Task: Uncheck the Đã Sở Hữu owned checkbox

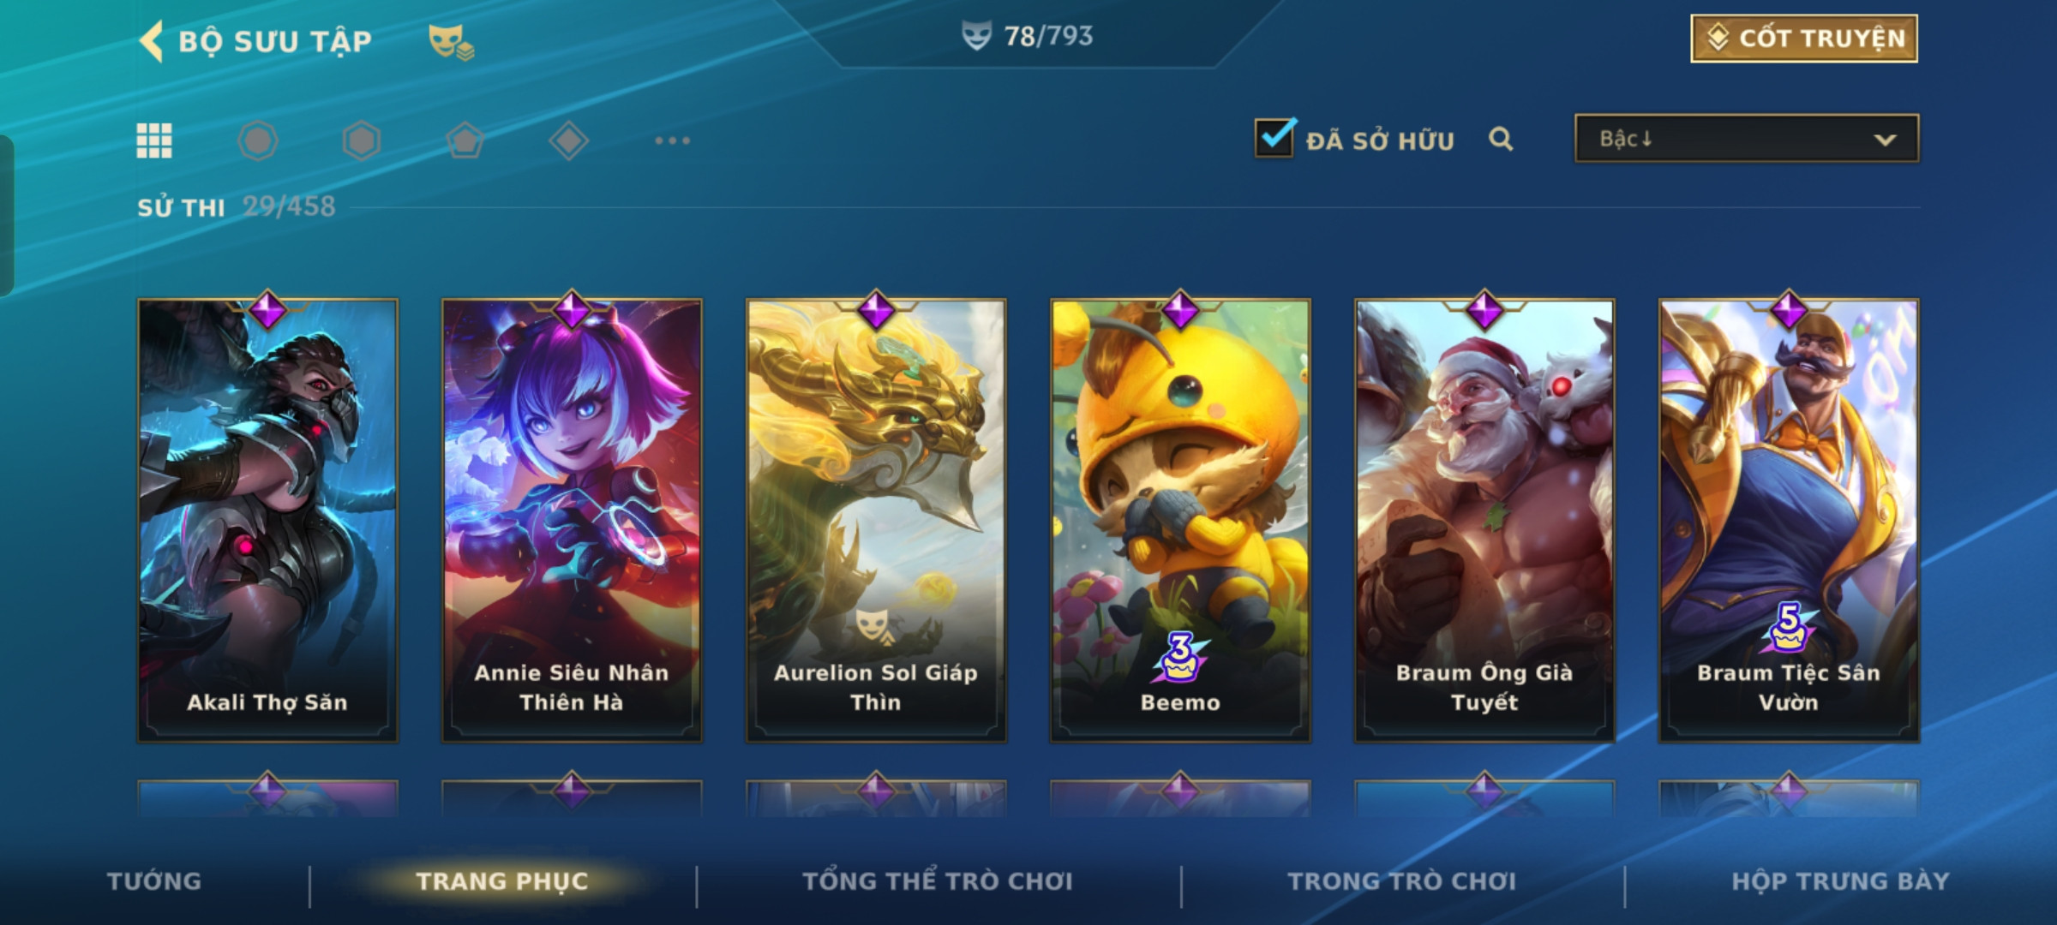Action: [1274, 137]
